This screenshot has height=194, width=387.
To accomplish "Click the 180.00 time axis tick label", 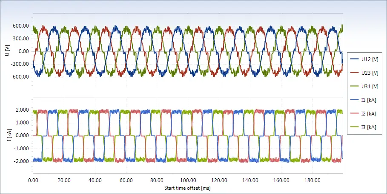I will click(x=312, y=180).
